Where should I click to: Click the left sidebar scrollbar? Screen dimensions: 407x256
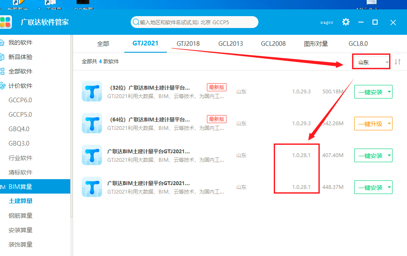[x=72, y=127]
